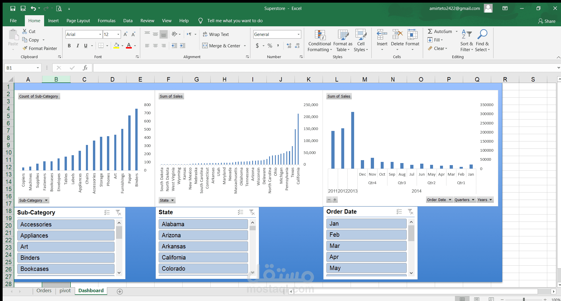Increase decimal places
561x301 pixels.
[289, 46]
